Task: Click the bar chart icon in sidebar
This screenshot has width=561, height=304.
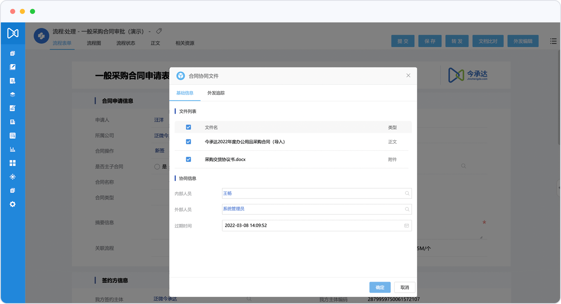Action: tap(13, 149)
